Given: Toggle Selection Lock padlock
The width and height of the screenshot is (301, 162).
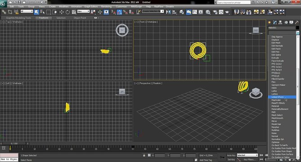Looking at the screenshot, I should tap(144, 155).
